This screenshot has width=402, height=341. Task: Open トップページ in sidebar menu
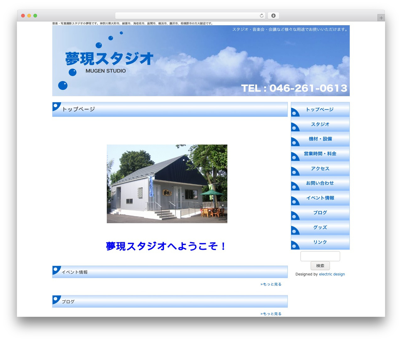pos(320,109)
